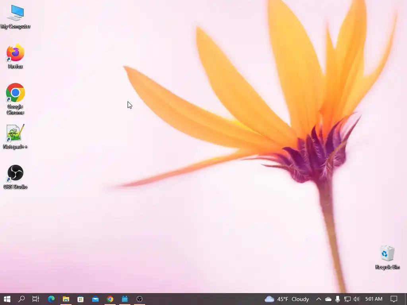Open the OneDrive cloud tray icon
Screen dimensions: 407x305
pos(328,299)
